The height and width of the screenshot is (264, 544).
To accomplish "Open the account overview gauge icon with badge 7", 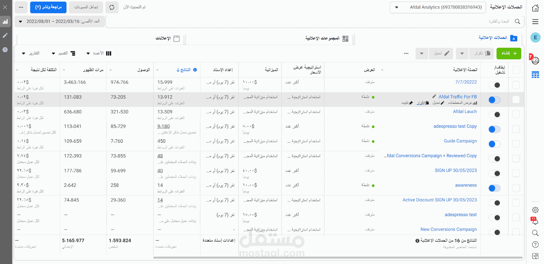I will click(535, 60).
